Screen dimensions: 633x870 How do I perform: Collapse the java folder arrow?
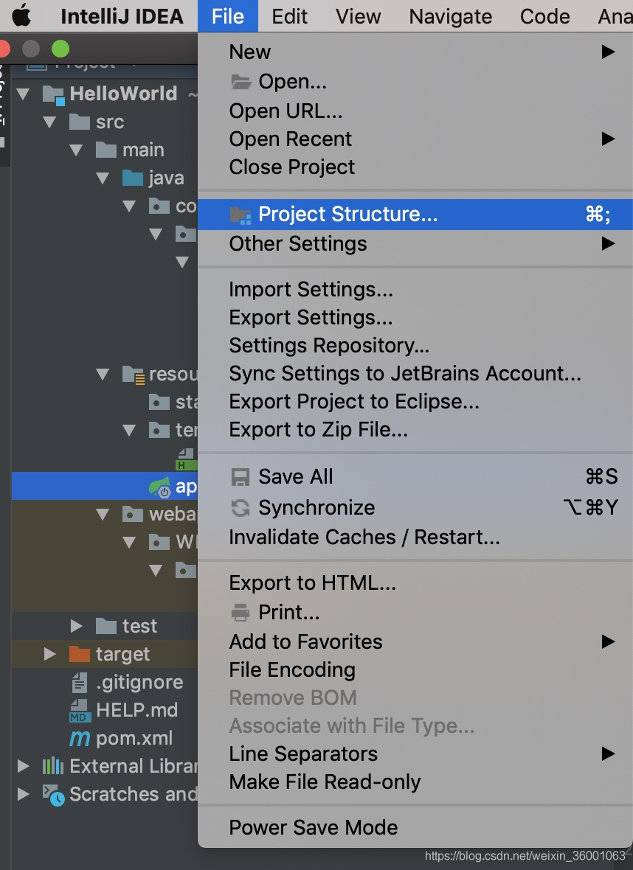103,178
